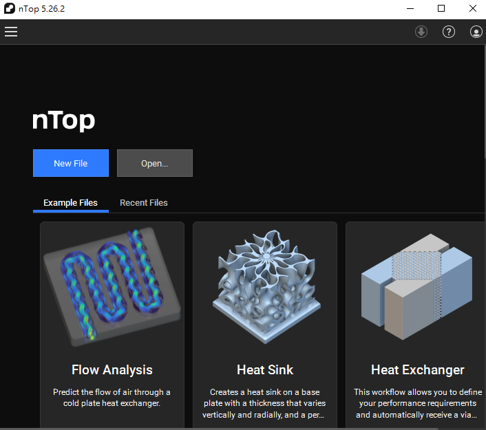Click the nTop app icon in title bar
This screenshot has width=486, height=430.
[10, 8]
